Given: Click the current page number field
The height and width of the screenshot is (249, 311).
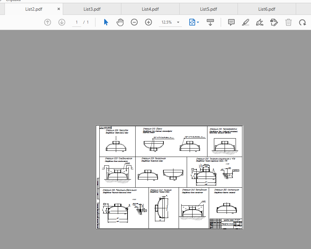Looking at the screenshot, I should (x=77, y=22).
